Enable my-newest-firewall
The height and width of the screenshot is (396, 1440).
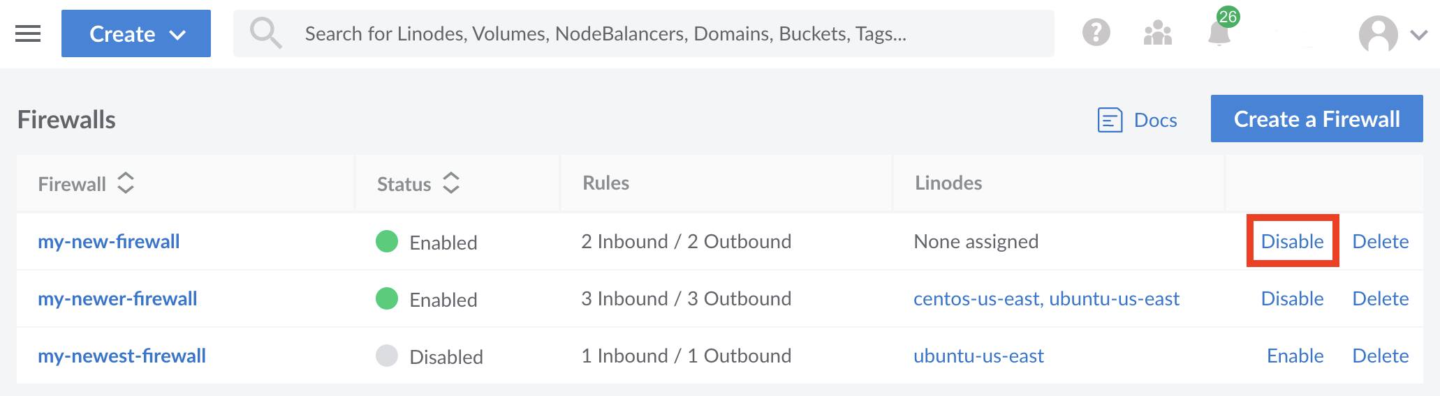[1295, 356]
